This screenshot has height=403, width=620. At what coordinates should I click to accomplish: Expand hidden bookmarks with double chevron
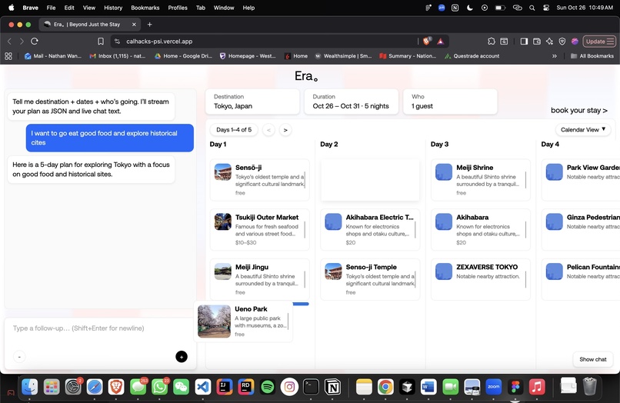click(555, 56)
